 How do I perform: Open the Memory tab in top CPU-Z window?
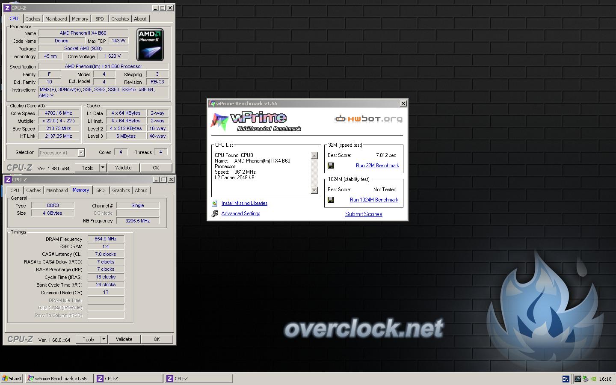click(x=80, y=19)
